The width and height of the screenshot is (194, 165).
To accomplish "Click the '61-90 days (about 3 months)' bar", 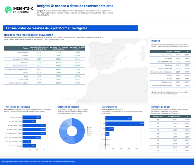I will [x=27, y=142].
